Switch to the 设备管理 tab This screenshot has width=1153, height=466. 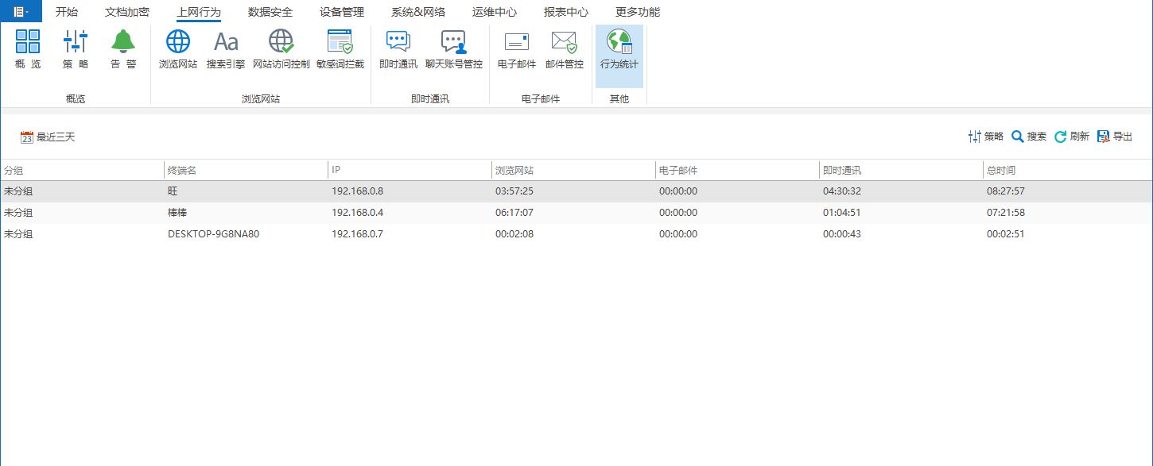click(x=342, y=12)
